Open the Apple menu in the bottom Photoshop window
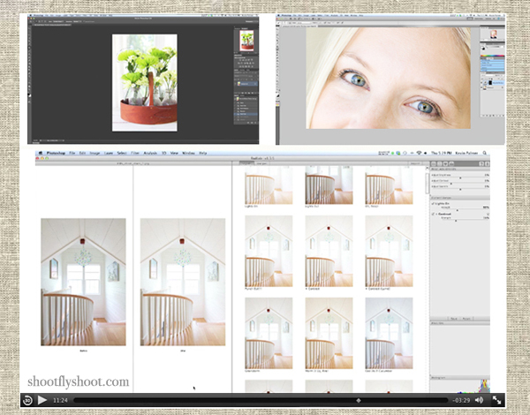Screen dimensions: 530x415 [x=41, y=153]
